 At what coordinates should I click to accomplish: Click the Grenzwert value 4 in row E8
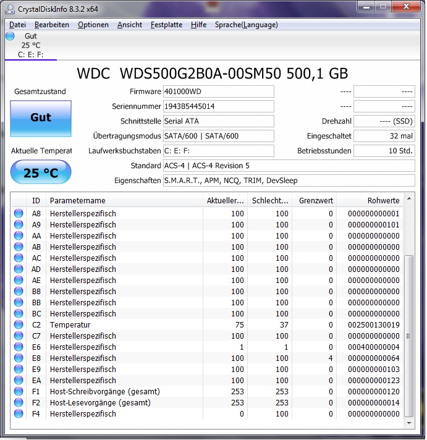pos(331,358)
